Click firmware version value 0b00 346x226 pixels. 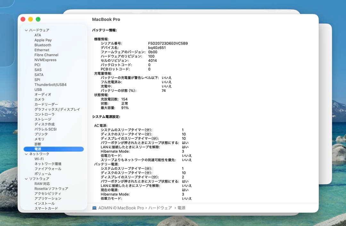tap(153, 52)
